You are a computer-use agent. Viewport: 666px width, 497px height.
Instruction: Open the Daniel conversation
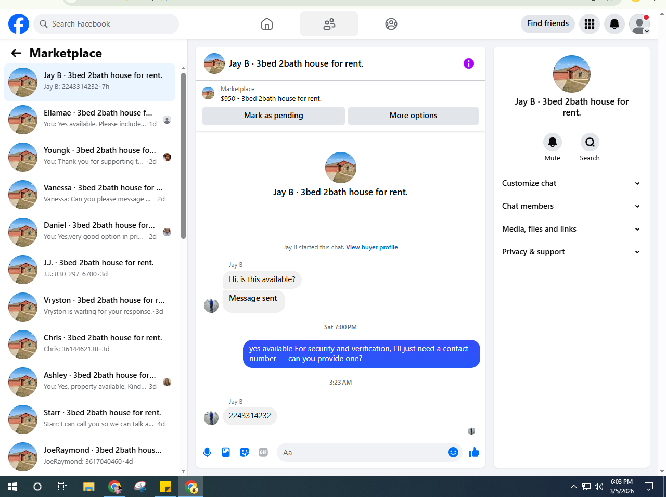click(x=89, y=232)
